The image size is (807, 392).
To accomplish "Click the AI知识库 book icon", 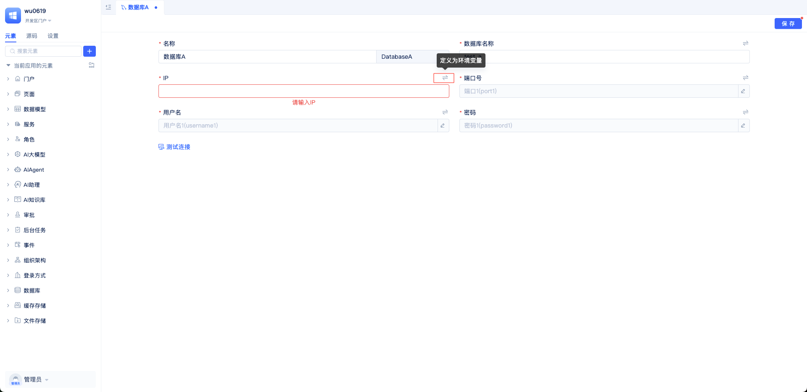I will point(18,199).
